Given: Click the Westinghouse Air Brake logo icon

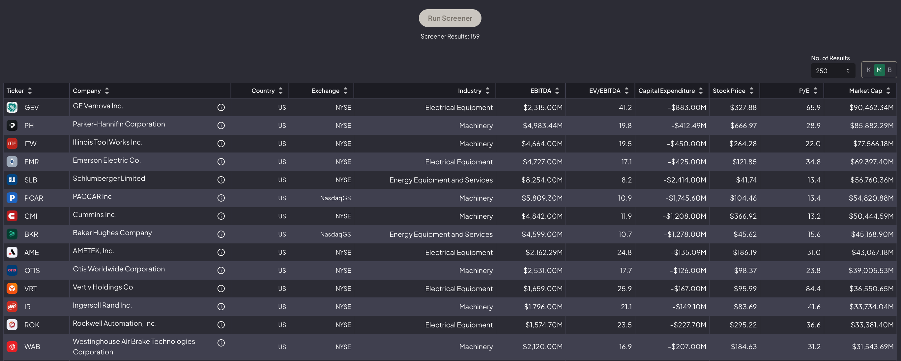Looking at the screenshot, I should coord(12,347).
